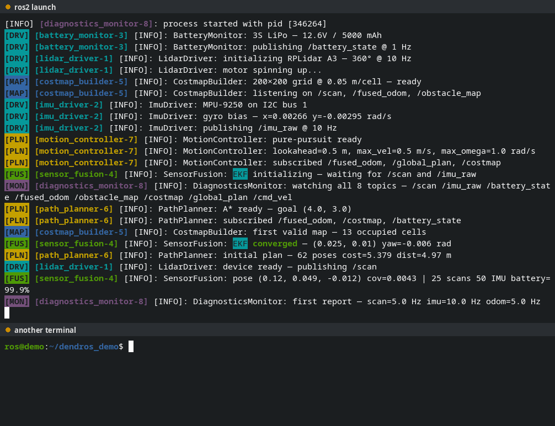Click the prompt text 'ros@demo'
The height and width of the screenshot is (426, 555).
coord(24,347)
